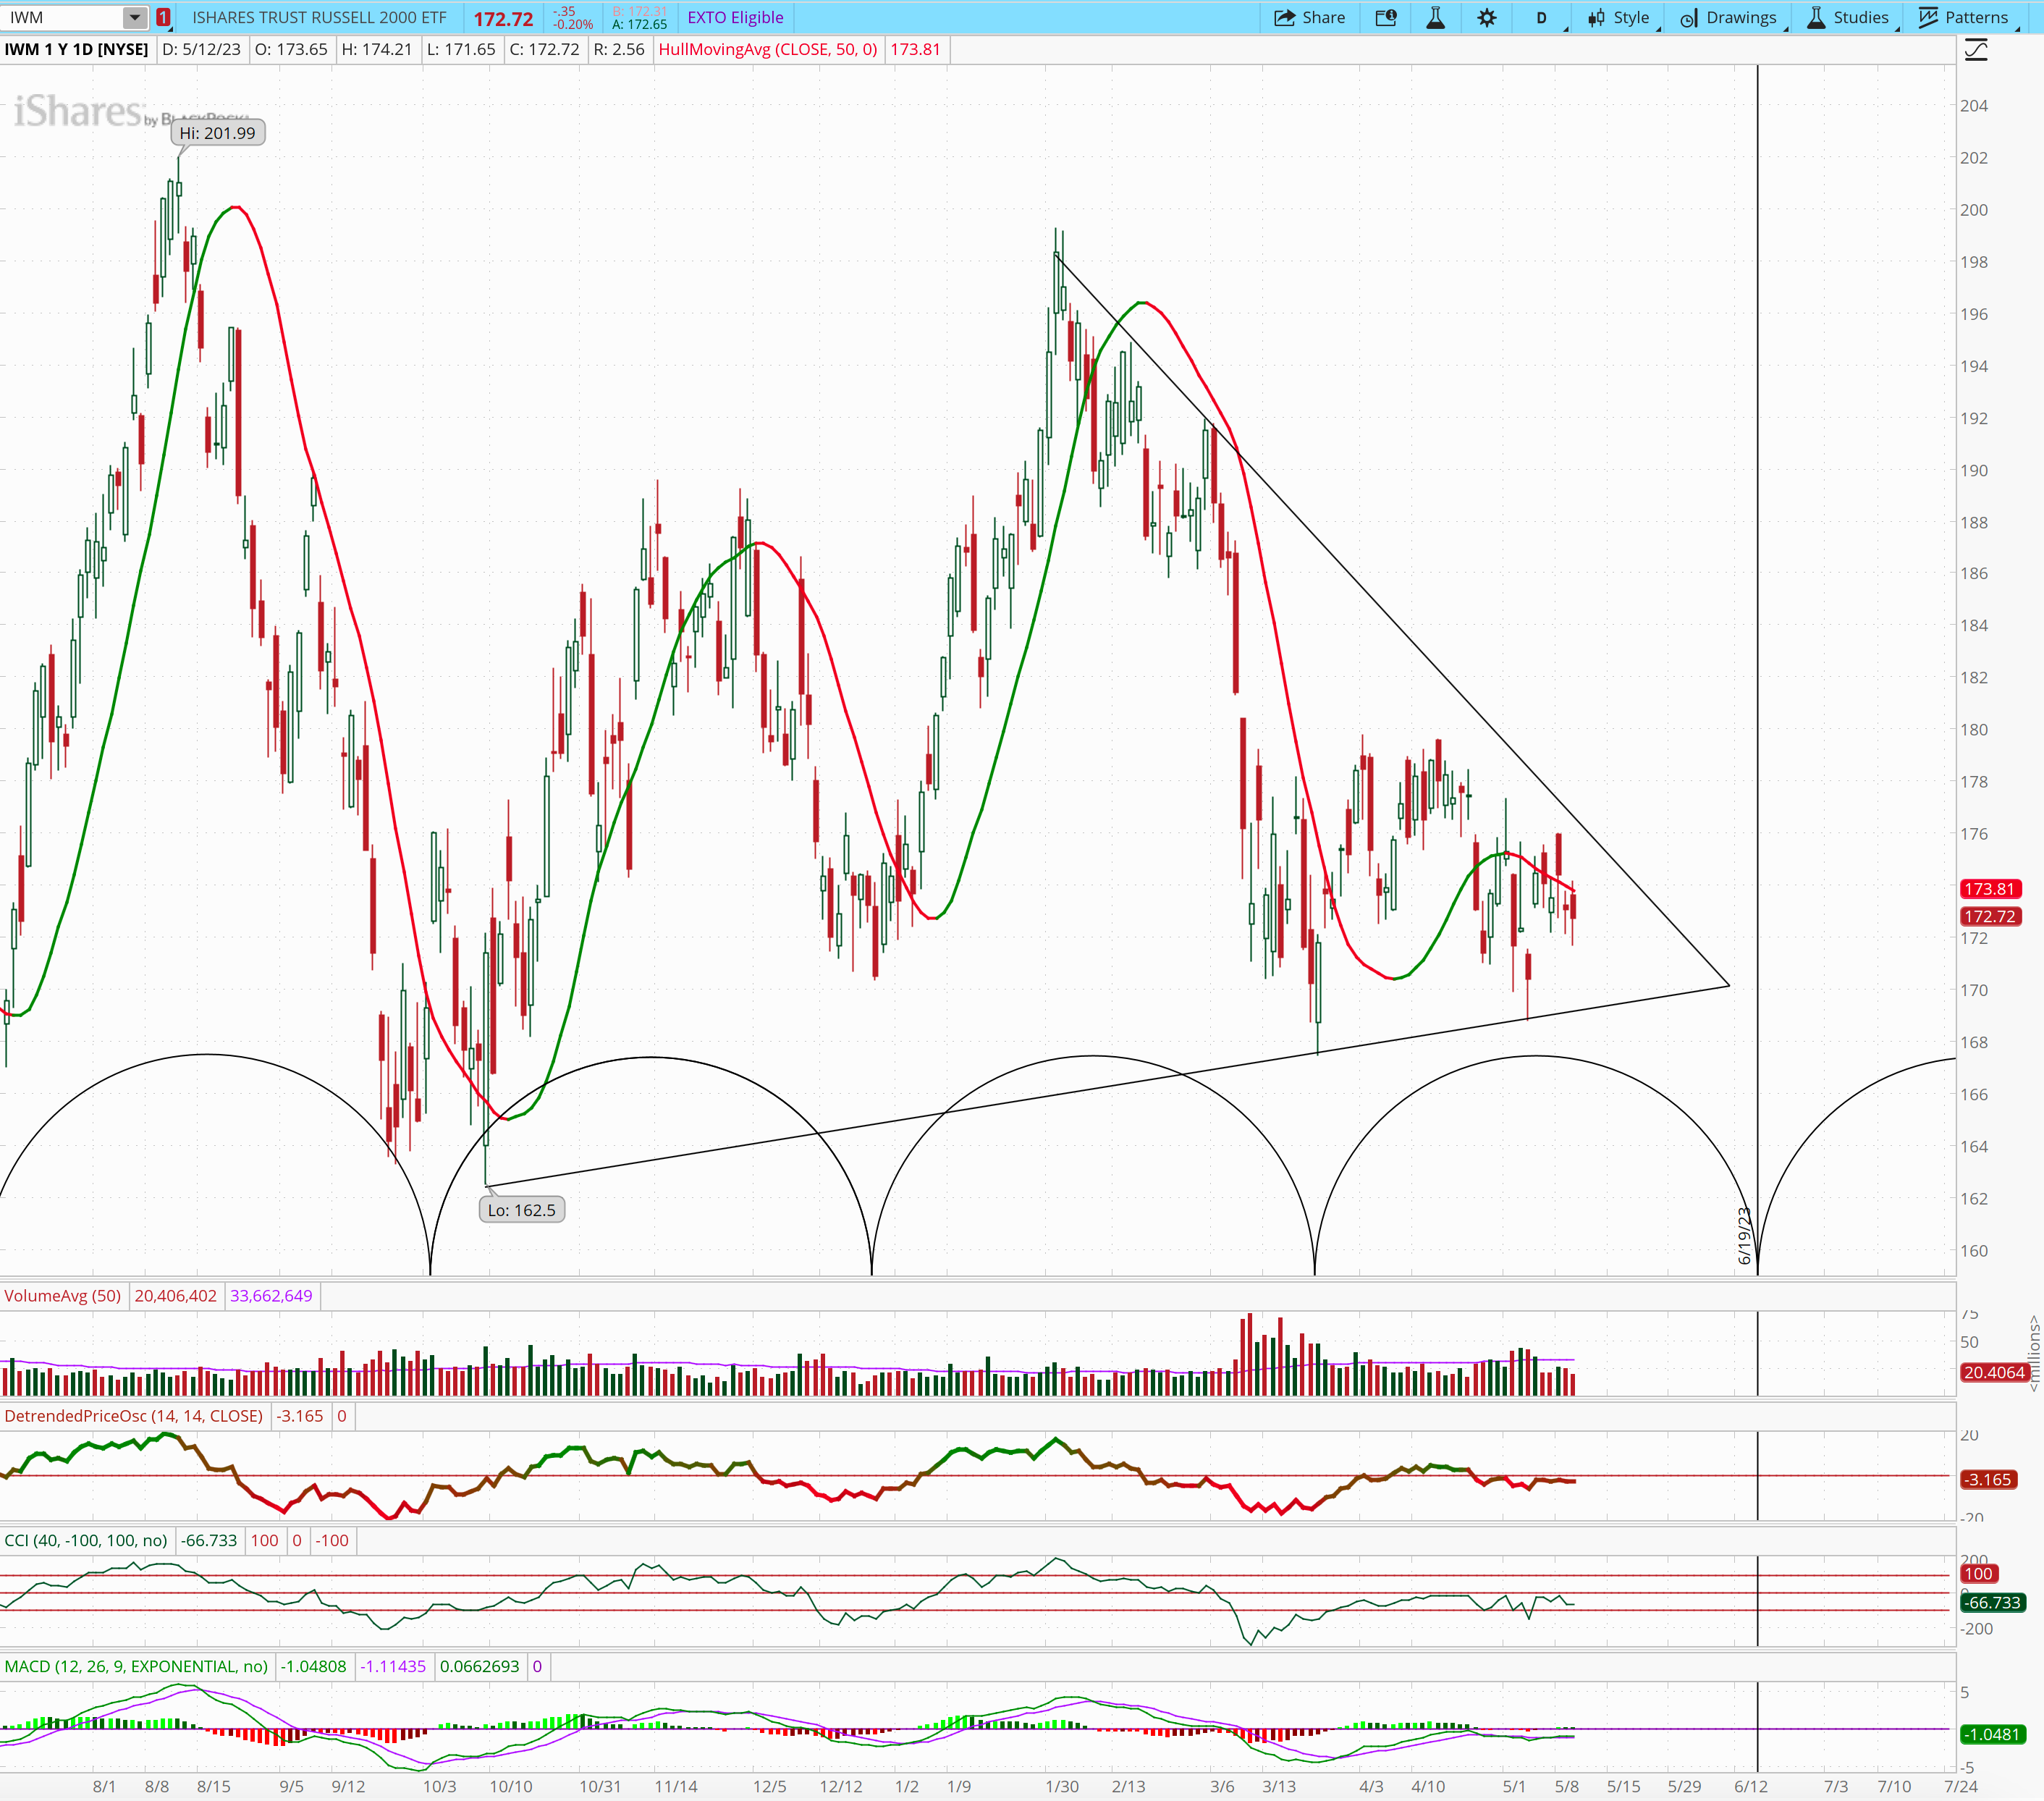Click the price axis scale toggle icon
2044x1801 pixels.
coord(1976,49)
